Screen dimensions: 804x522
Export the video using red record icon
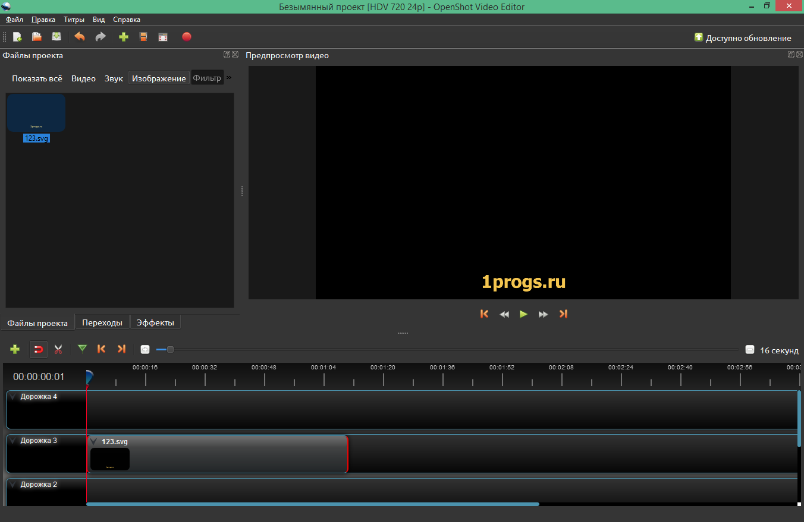click(186, 37)
